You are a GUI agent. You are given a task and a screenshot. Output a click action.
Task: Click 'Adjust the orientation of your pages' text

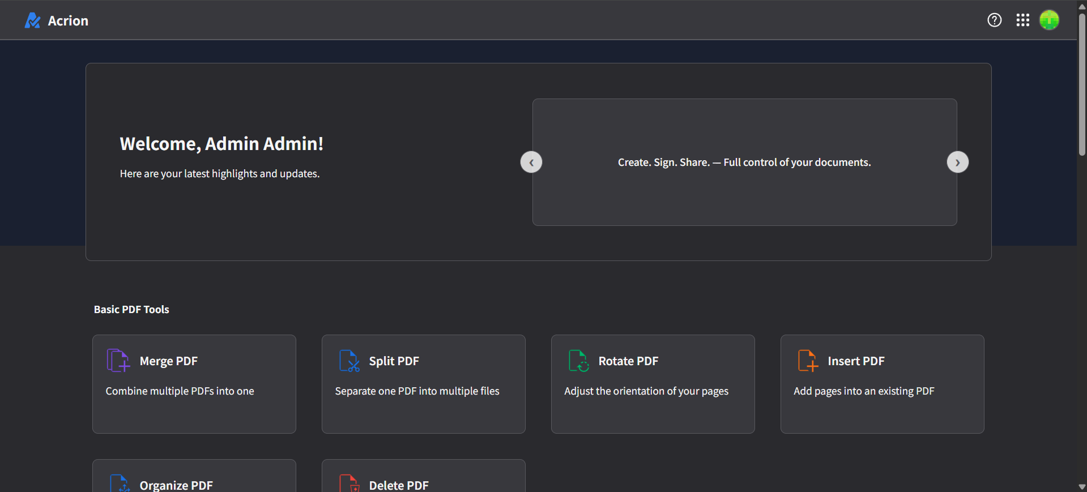click(x=646, y=391)
